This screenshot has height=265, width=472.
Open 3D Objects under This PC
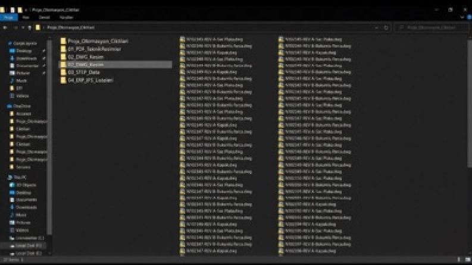point(23,185)
